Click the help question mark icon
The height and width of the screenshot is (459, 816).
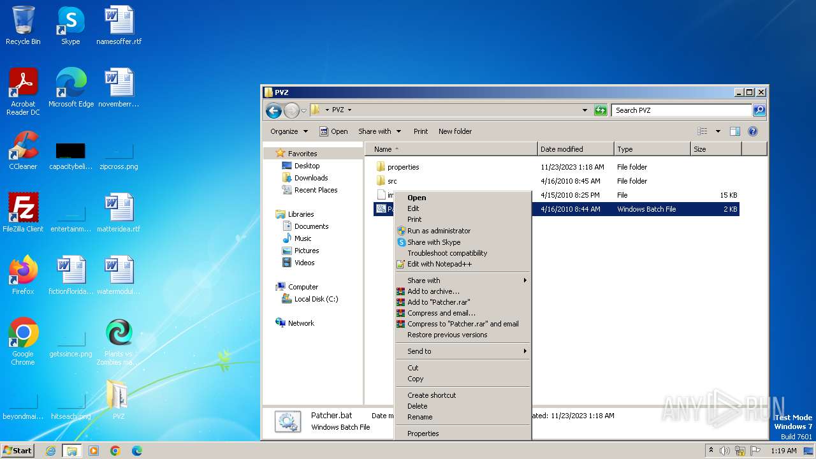click(x=752, y=131)
